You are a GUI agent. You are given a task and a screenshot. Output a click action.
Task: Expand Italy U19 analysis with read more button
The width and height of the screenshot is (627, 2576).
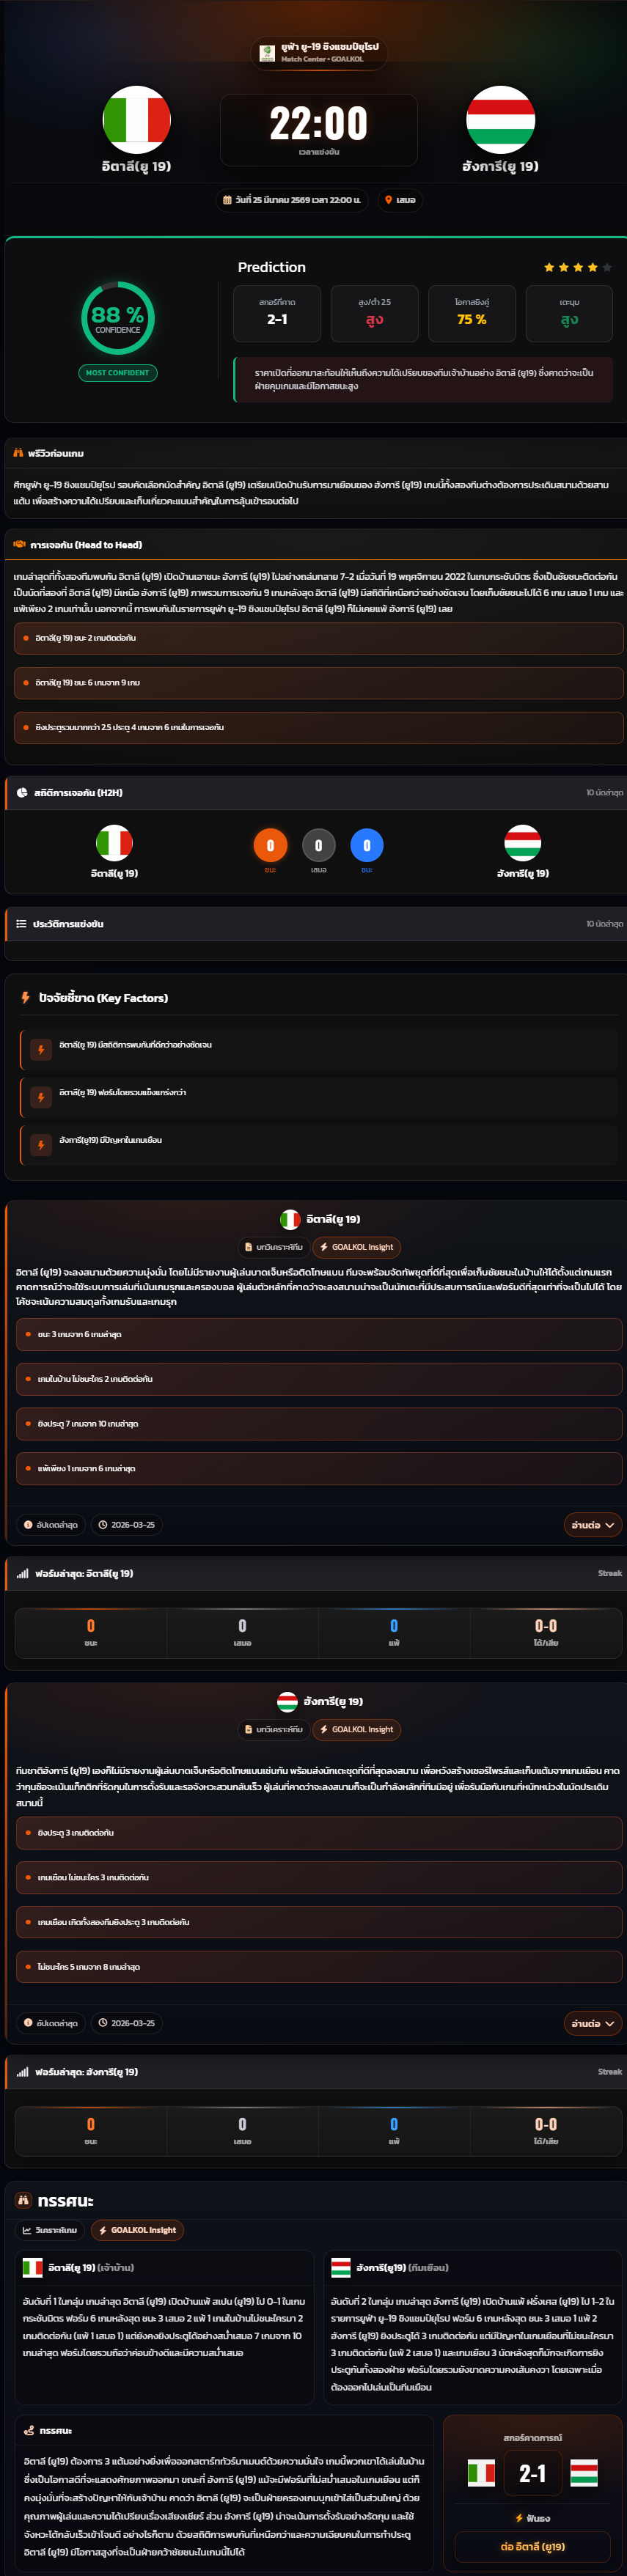[x=592, y=1524]
